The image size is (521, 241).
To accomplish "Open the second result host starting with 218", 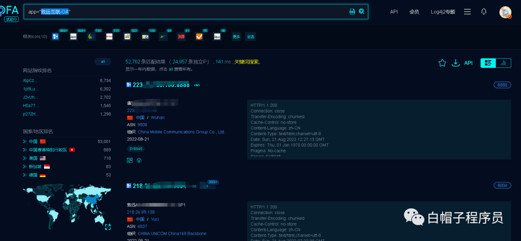I will click(160, 186).
